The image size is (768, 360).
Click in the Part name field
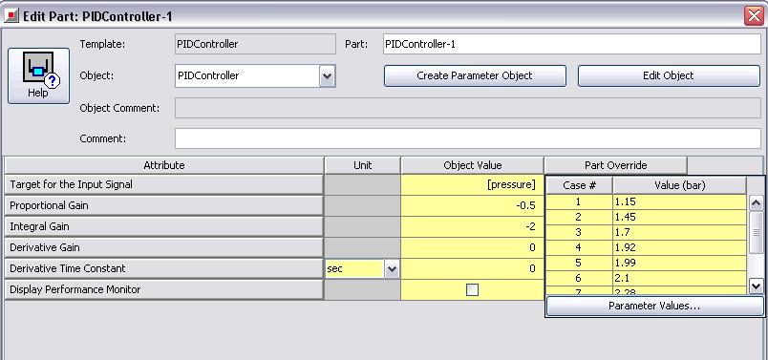click(x=572, y=44)
